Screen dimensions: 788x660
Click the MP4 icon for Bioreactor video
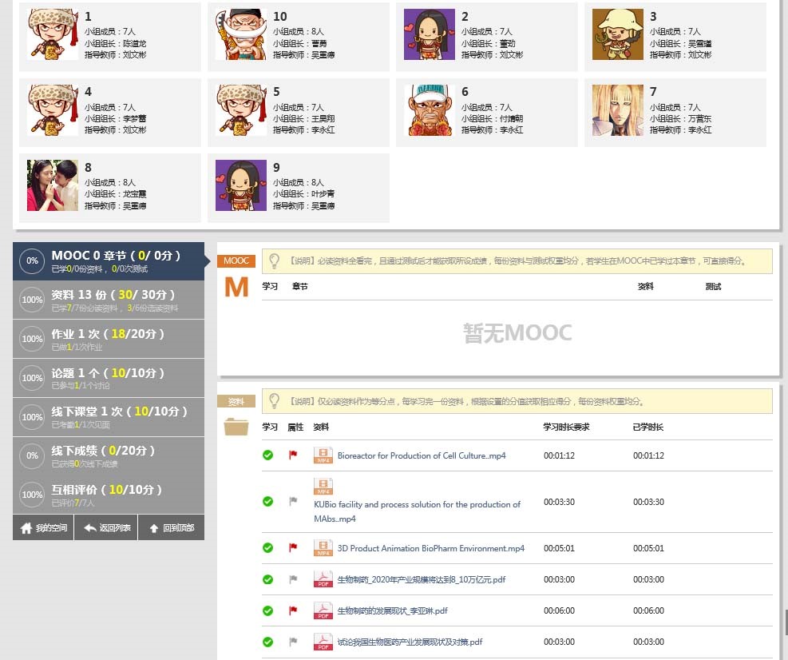(323, 455)
